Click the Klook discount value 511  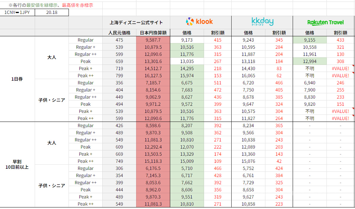pyautogui.click(x=217, y=83)
